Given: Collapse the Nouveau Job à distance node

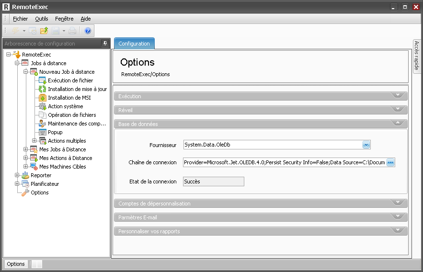Looking at the screenshot, I should tap(25, 72).
